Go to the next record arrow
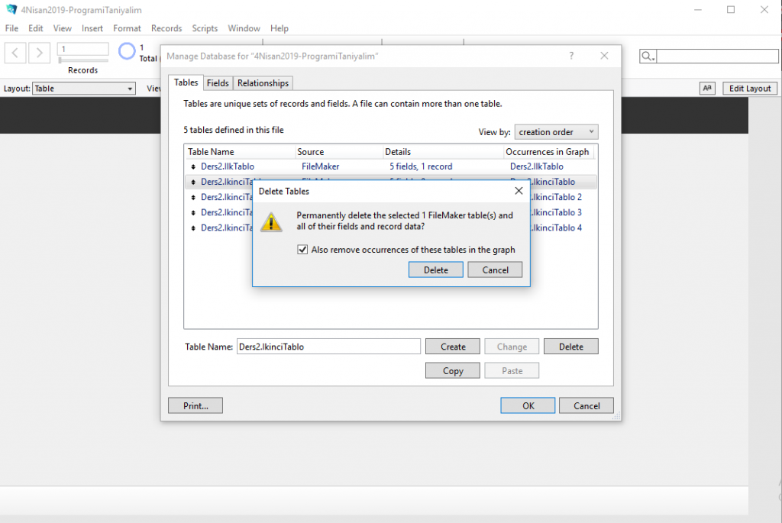This screenshot has width=782, height=523. 40,53
